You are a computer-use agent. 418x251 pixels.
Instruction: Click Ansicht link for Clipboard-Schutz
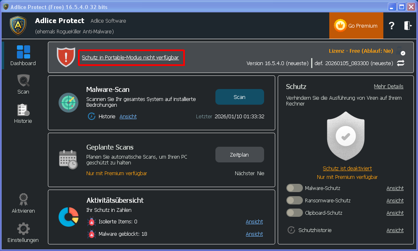pos(395,213)
